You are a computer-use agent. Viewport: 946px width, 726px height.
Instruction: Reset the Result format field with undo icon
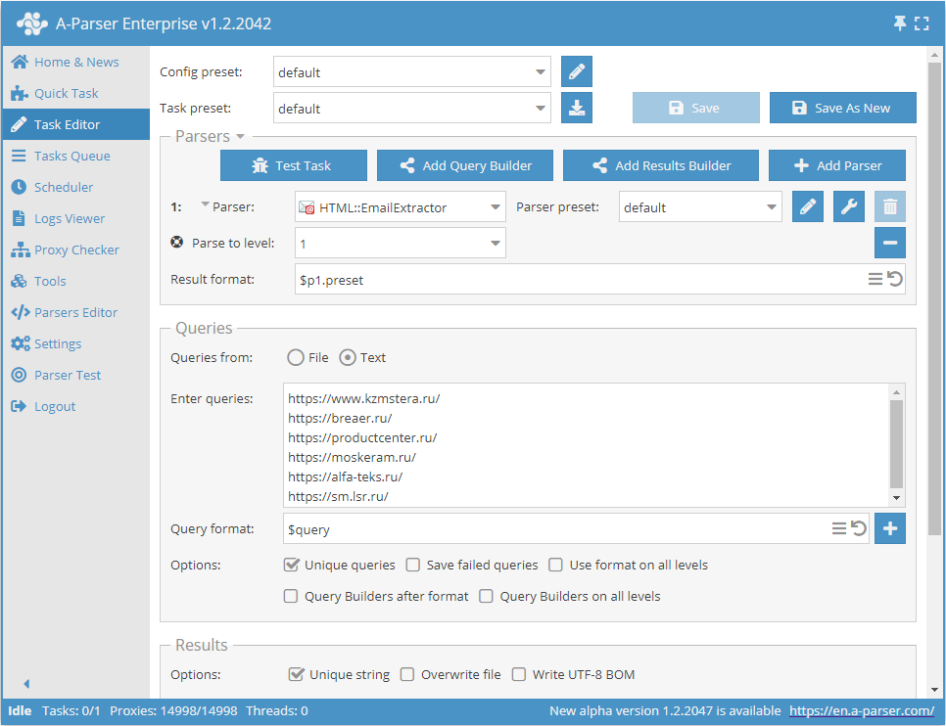895,280
